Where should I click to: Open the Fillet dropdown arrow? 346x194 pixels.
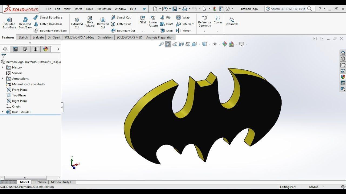click(x=143, y=31)
